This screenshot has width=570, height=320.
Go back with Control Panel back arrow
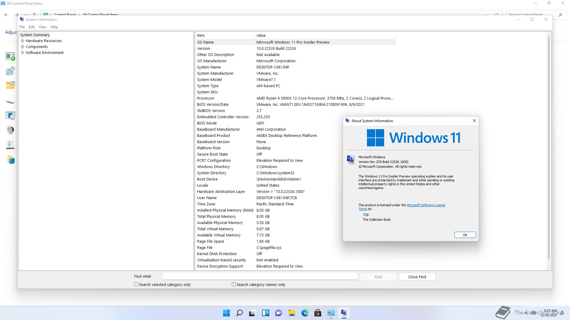pos(6,15)
